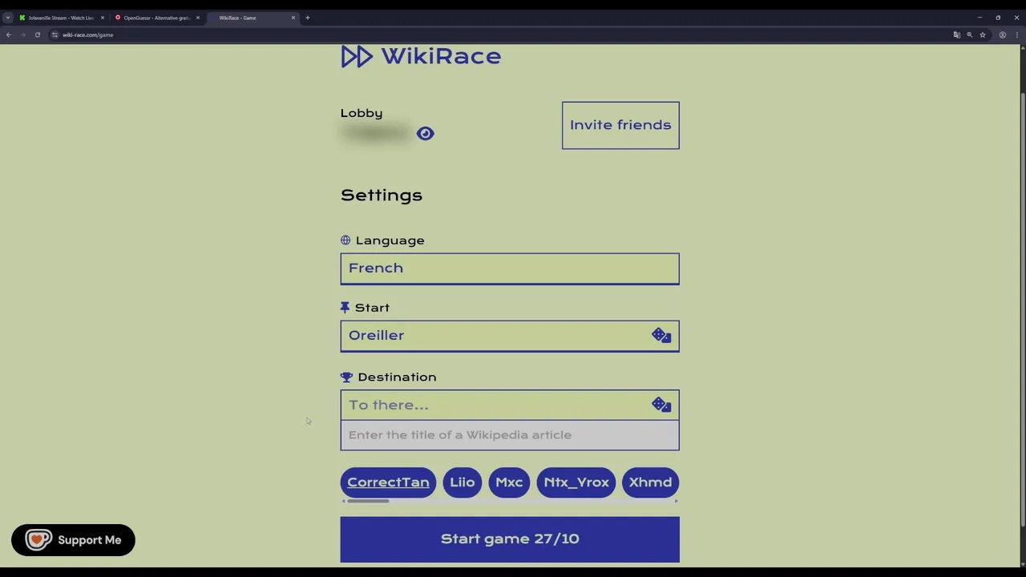Screen dimensions: 1026x577
Task: Focus the Start field containing Oreiller
Action: (x=510, y=336)
